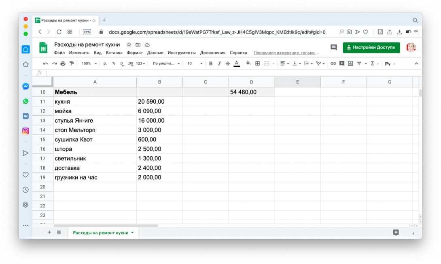Select cell D10 containing 54 480,00
Image resolution: width=441 pixels, height=264 pixels.
pyautogui.click(x=251, y=92)
